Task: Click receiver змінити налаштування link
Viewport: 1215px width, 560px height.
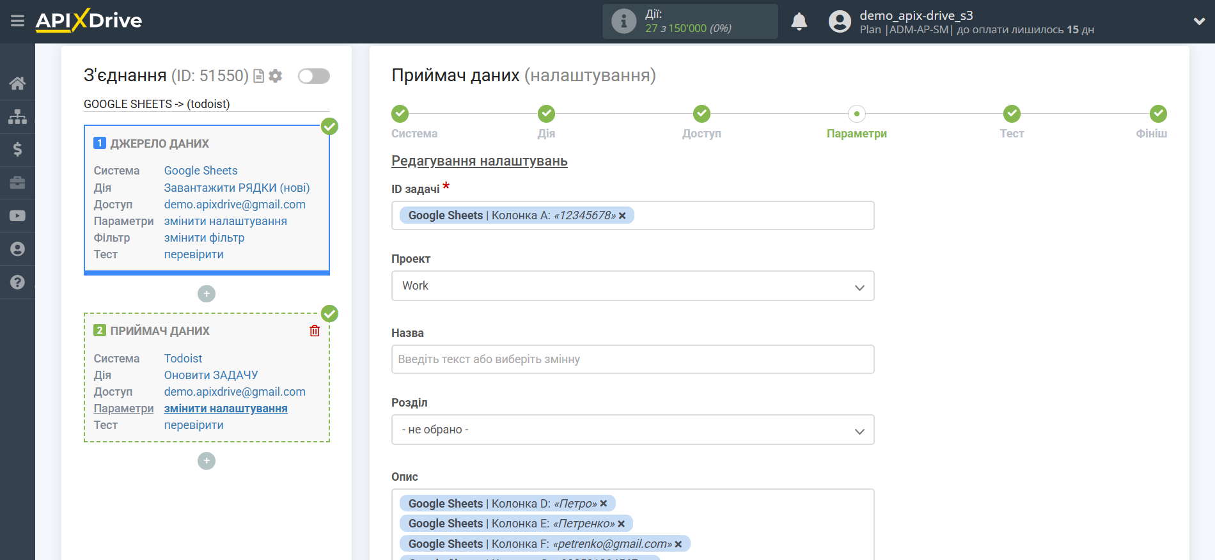Action: (x=226, y=408)
